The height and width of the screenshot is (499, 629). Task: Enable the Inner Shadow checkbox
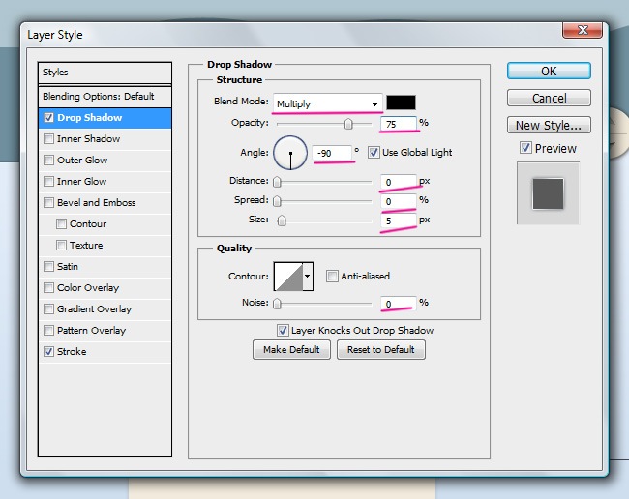[x=48, y=139]
